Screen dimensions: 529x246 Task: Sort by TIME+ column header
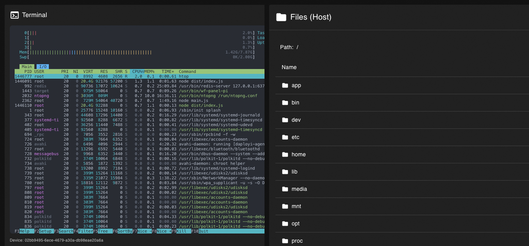pos(168,71)
